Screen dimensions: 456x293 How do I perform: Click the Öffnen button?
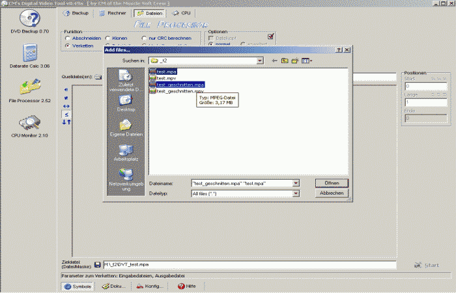click(332, 183)
